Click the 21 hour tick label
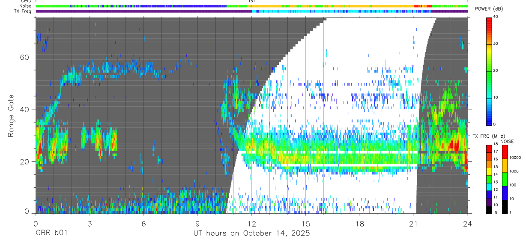Viewport: 526px width, 242px height. point(414,223)
